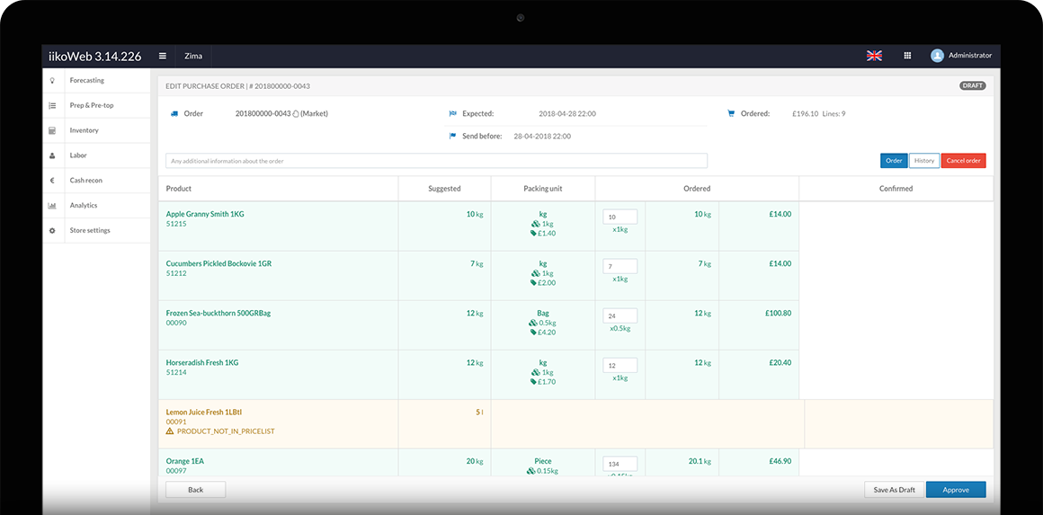Screen dimensions: 1043x515
Task: Click the Ordered shopping cart icon
Action: pyautogui.click(x=731, y=113)
